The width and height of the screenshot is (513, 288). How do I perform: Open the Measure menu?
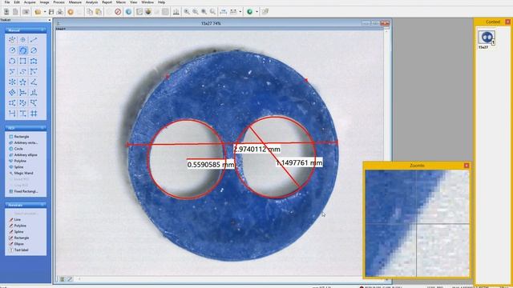(75, 2)
